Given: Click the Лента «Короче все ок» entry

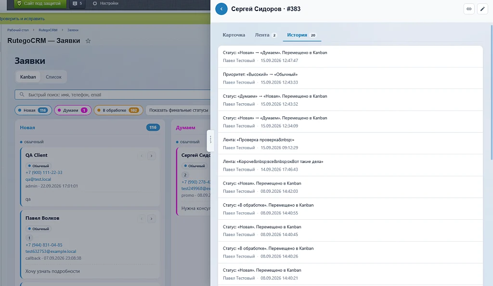Looking at the screenshot, I should pos(350,165).
